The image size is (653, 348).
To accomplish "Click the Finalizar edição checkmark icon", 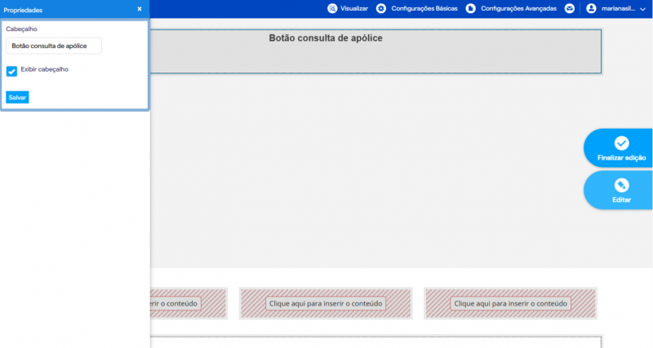I will point(621,143).
